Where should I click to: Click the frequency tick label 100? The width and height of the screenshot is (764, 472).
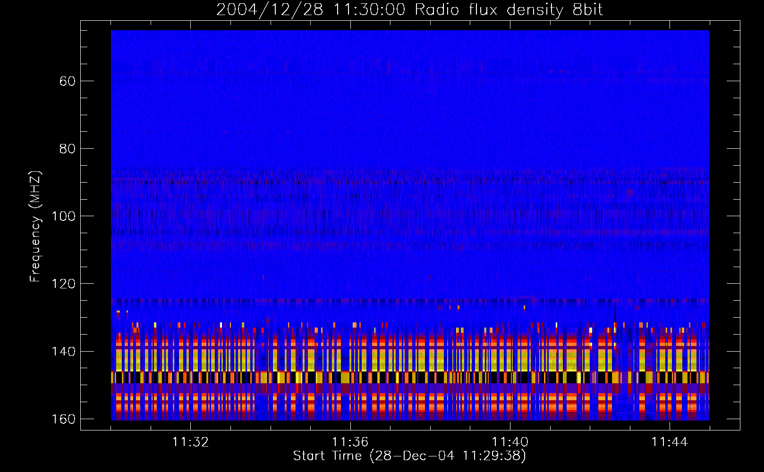[x=63, y=216]
